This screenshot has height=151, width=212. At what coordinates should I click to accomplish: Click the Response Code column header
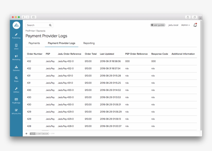(160, 54)
